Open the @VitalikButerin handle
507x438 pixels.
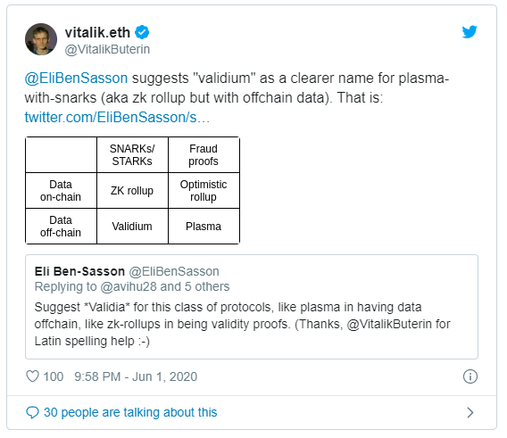tap(107, 49)
